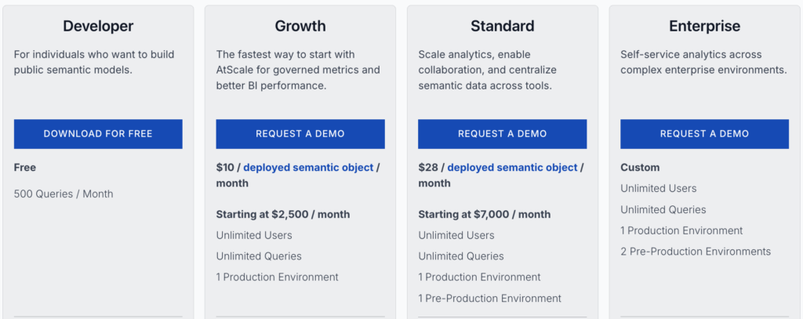This screenshot has width=803, height=319.
Task: Request a demo for the Standard plan
Action: pos(502,134)
